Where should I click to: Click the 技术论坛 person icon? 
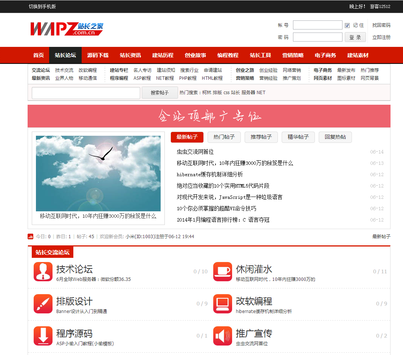coord(43,272)
